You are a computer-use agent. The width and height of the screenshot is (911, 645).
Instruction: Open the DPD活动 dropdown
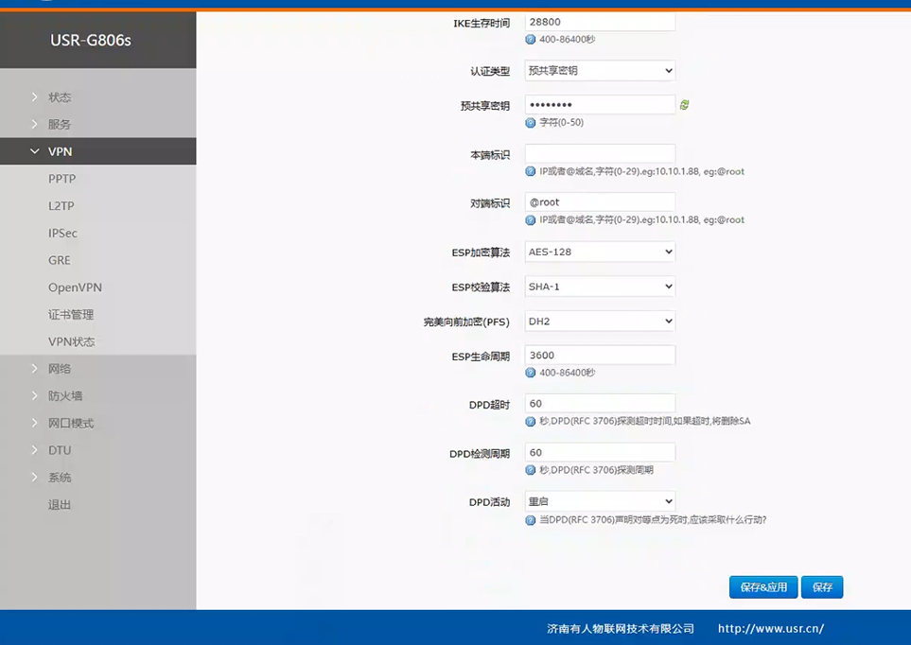pyautogui.click(x=600, y=501)
